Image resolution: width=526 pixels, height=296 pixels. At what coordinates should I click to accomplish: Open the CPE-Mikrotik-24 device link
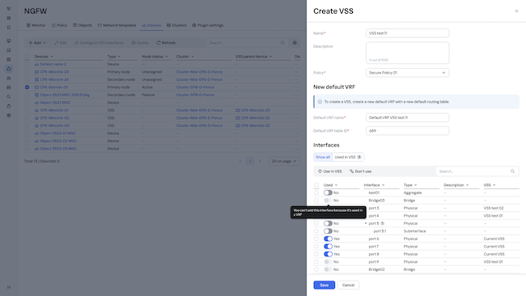[54, 79]
